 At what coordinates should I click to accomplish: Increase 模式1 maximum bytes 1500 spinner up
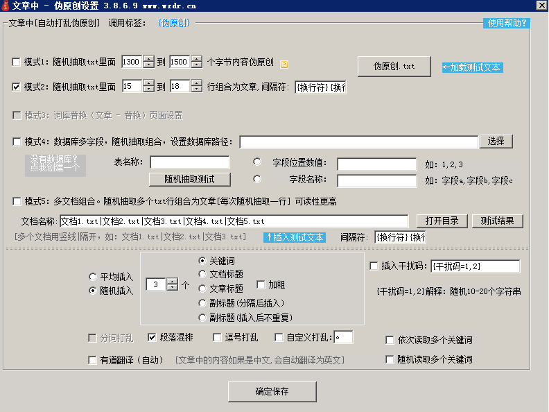coord(197,58)
